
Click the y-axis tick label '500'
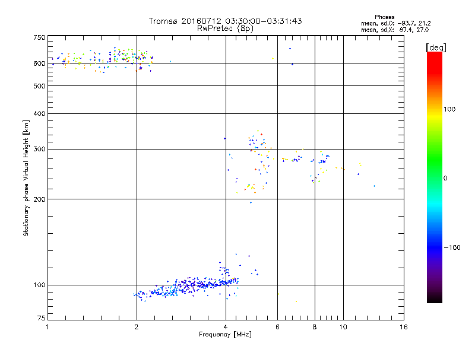click(x=39, y=86)
